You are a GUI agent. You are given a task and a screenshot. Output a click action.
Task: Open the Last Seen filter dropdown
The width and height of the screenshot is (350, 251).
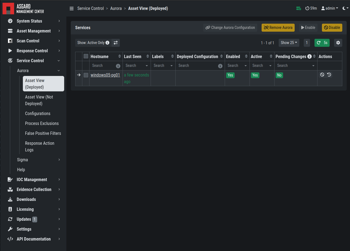pyautogui.click(x=137, y=66)
